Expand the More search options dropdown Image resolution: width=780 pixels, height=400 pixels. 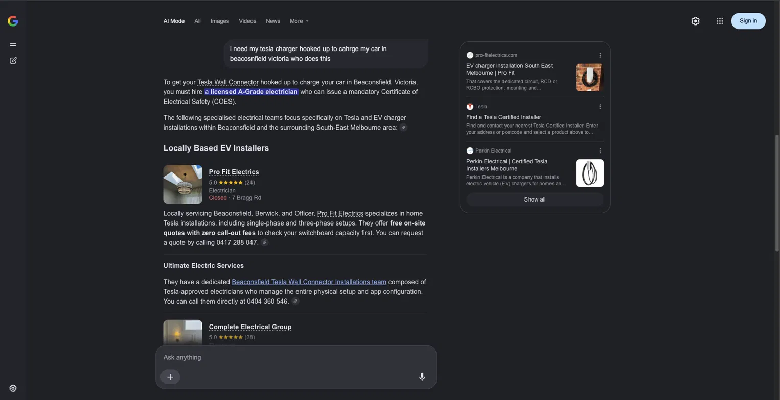(x=299, y=21)
